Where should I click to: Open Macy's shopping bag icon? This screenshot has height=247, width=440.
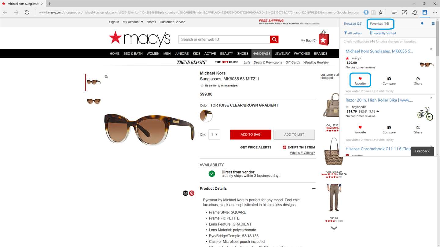324,38
